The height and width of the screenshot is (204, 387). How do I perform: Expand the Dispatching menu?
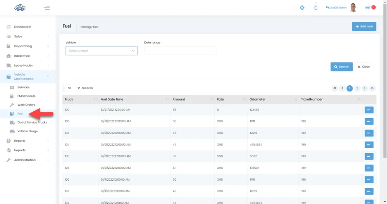(28, 46)
